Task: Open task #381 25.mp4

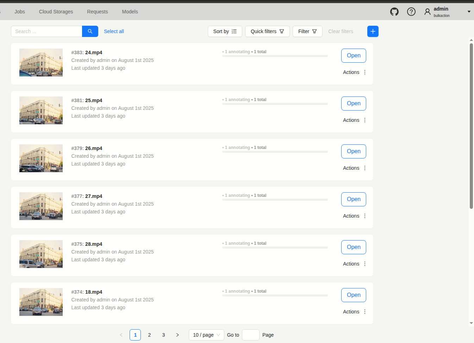Action: click(354, 104)
